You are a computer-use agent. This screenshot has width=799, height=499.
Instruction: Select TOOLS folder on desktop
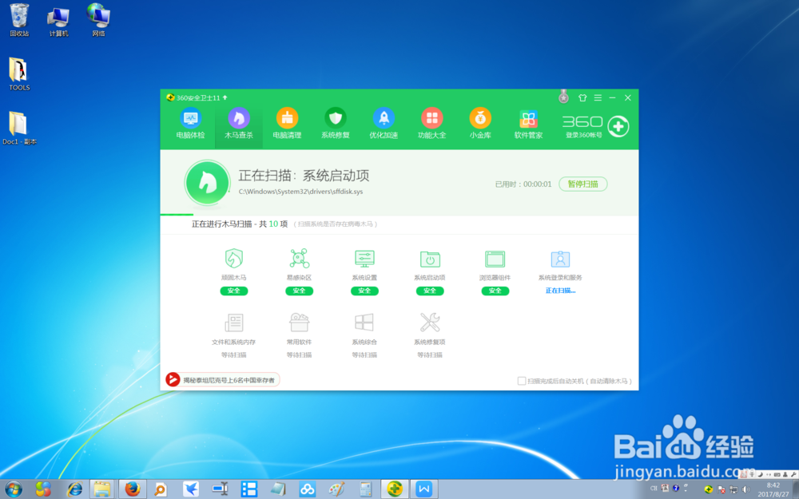19,74
